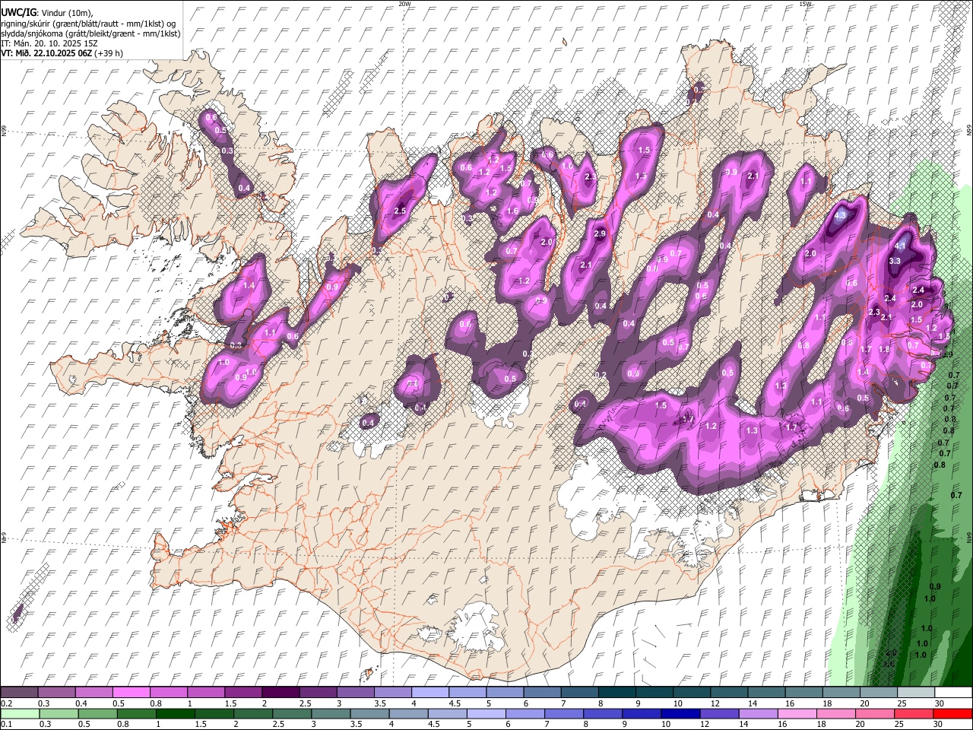This screenshot has width=973, height=730.
Task: Click the 'VT: Mið. 22.10.2025 06Z (+39 h)' line
Action: click(x=62, y=53)
